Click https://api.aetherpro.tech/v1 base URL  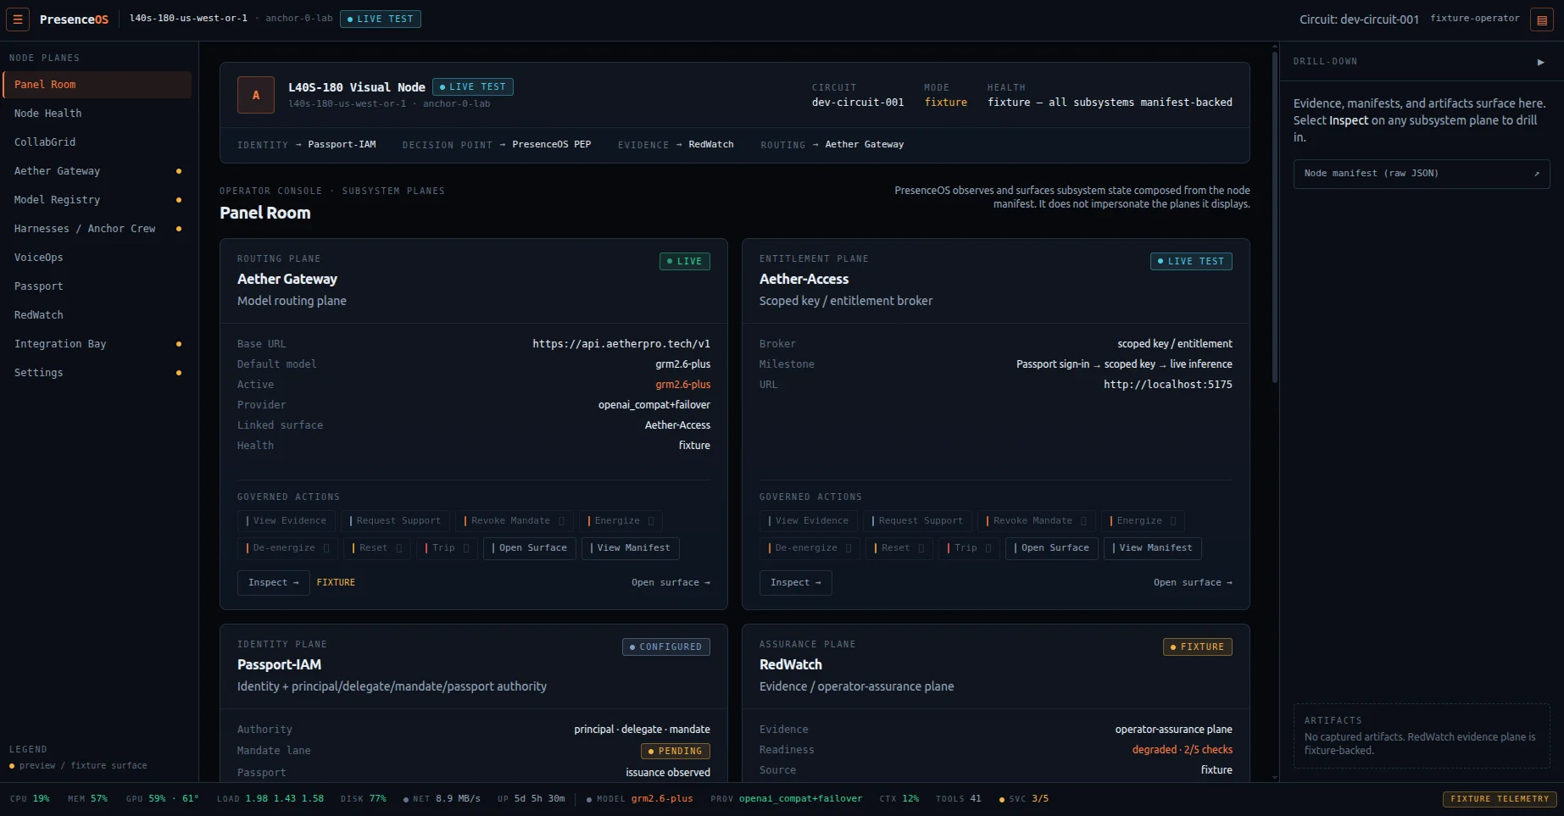621,344
